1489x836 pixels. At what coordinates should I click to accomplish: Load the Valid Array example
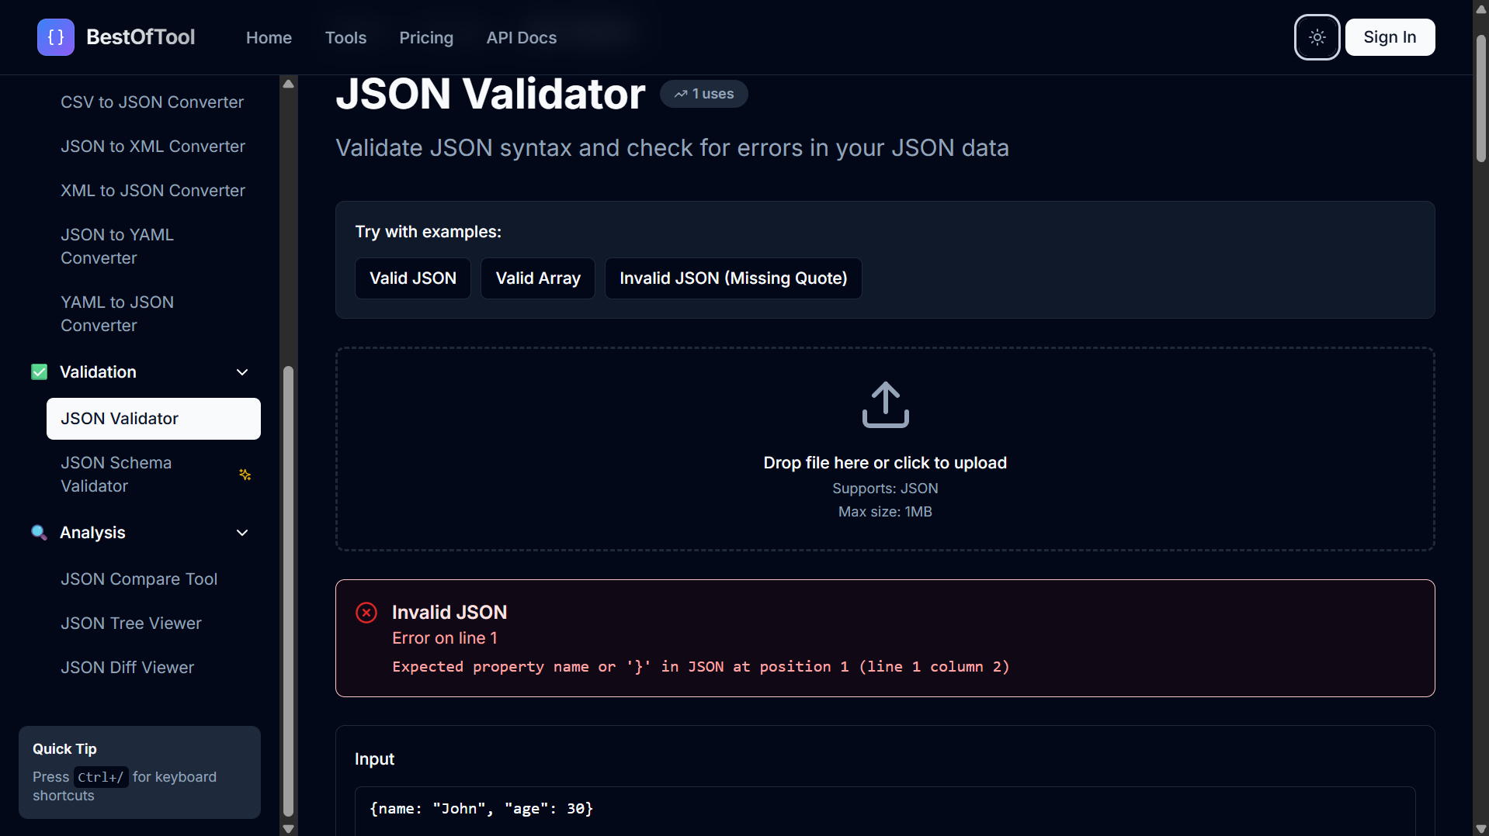click(538, 278)
